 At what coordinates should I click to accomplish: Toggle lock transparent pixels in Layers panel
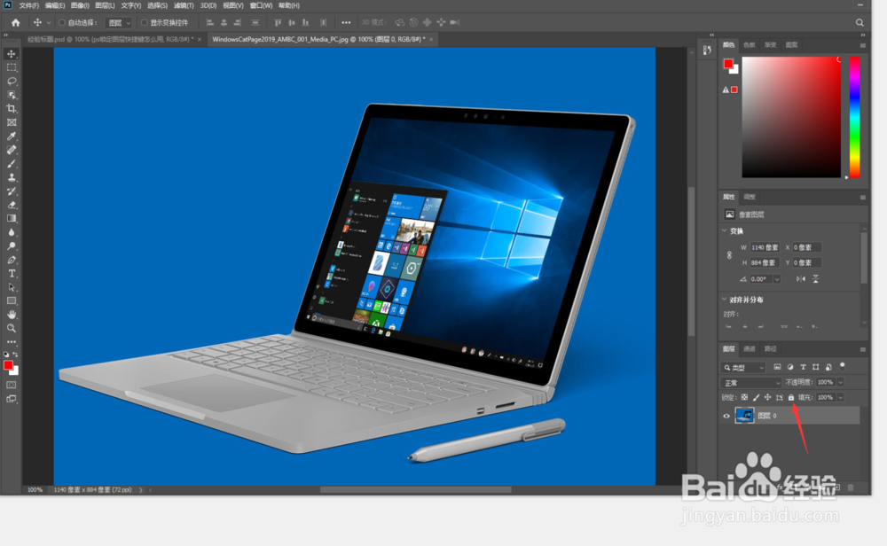[x=744, y=397]
